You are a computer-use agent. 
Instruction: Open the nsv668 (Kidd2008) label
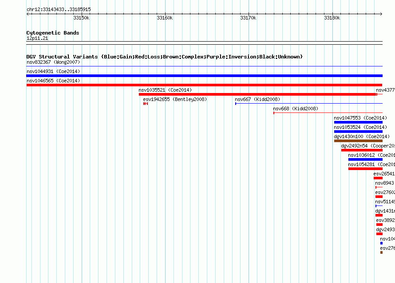click(296, 109)
